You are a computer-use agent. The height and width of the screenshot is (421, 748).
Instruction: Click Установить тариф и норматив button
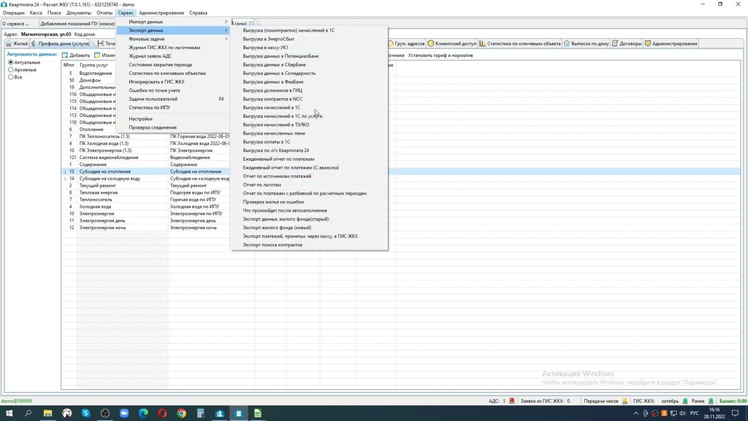[441, 56]
